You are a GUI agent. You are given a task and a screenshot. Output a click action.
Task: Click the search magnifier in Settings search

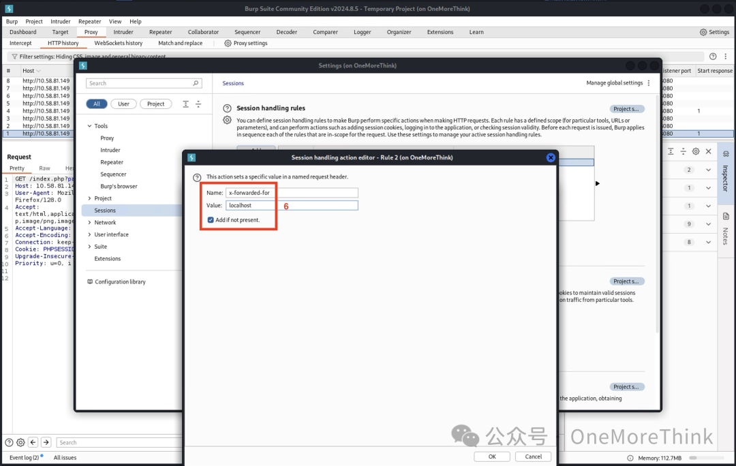pyautogui.click(x=196, y=83)
